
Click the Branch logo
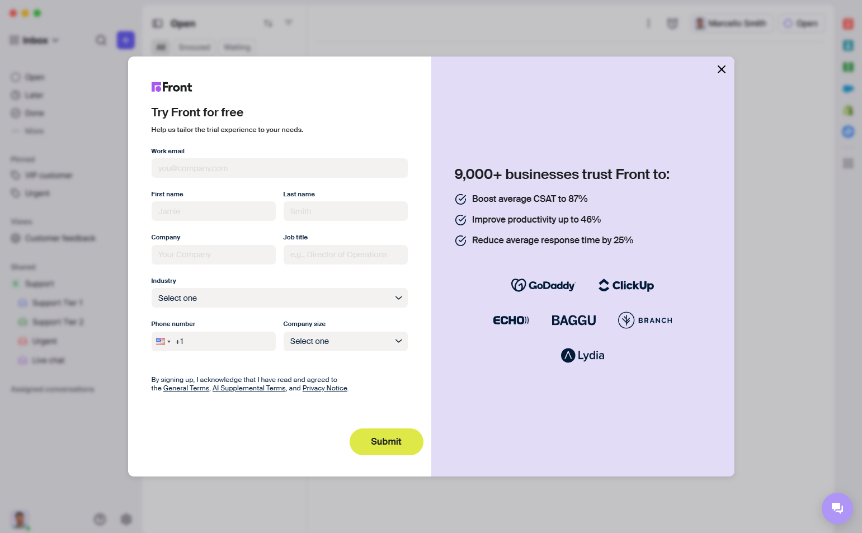[645, 320]
